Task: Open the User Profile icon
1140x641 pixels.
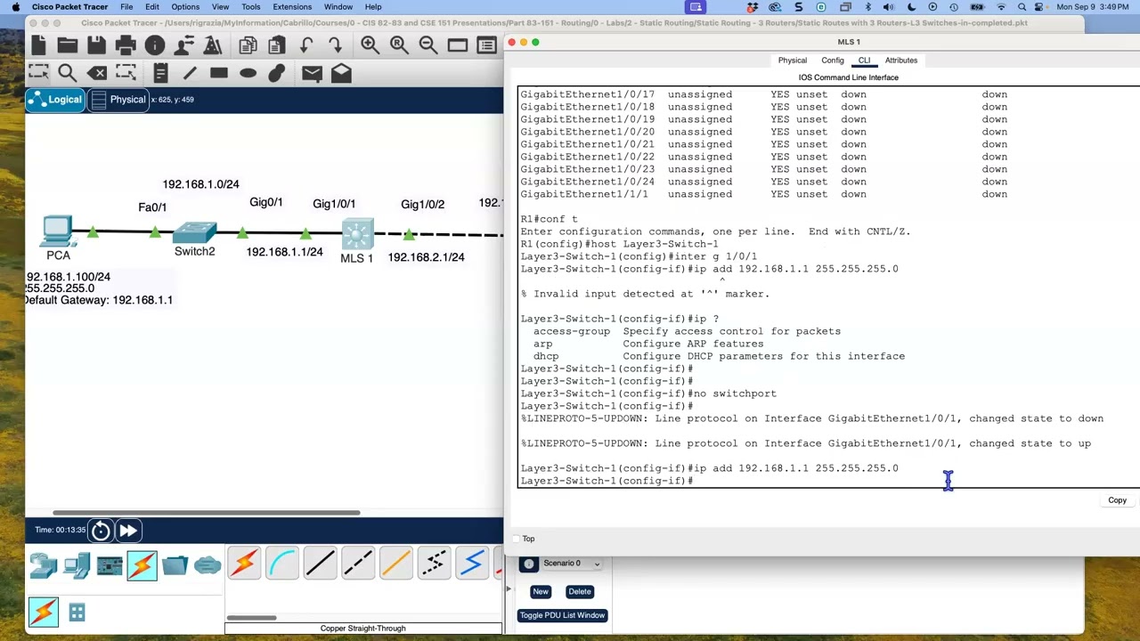Action: click(x=184, y=45)
